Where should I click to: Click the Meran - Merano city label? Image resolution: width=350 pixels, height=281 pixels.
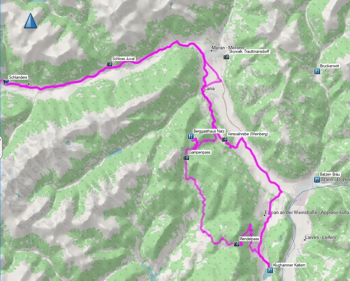pos(228,48)
